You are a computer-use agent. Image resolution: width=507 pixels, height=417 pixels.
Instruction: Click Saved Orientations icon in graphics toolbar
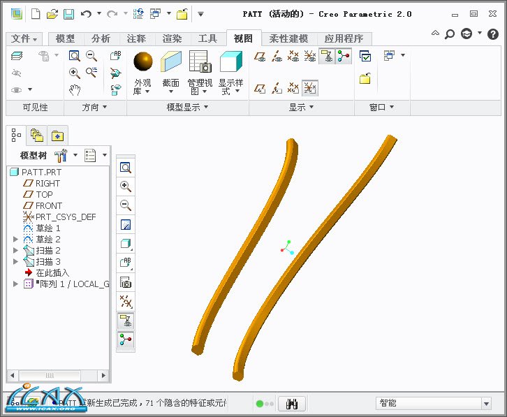click(x=126, y=263)
